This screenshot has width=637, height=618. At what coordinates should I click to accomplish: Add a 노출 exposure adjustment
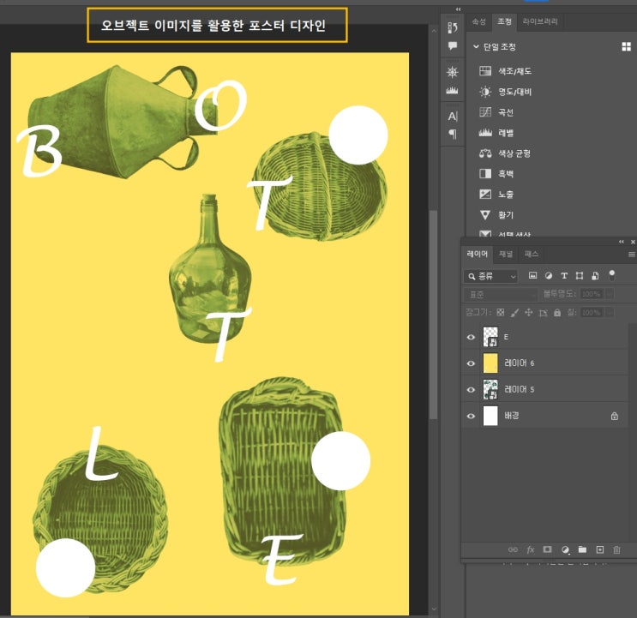coord(496,194)
